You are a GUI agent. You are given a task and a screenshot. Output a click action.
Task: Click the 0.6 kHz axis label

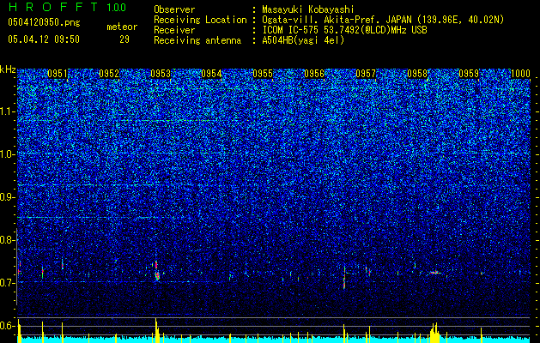click(x=7, y=326)
